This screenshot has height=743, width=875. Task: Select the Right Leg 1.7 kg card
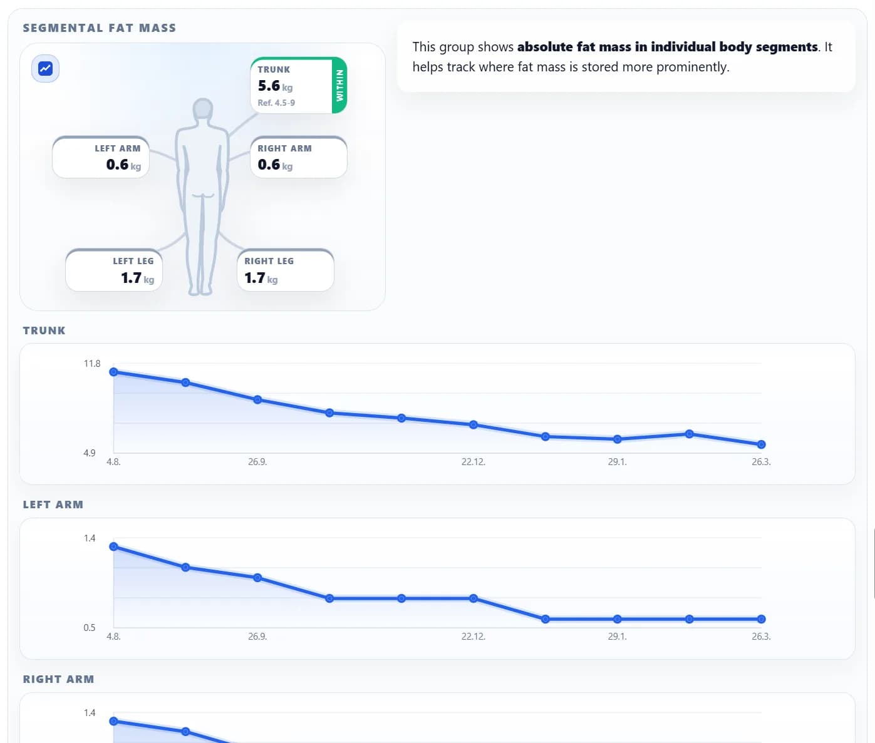pos(285,270)
